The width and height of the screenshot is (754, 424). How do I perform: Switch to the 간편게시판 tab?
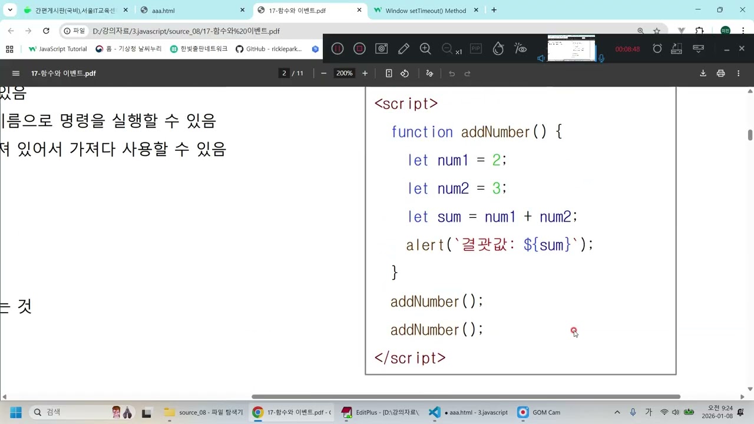pos(77,11)
